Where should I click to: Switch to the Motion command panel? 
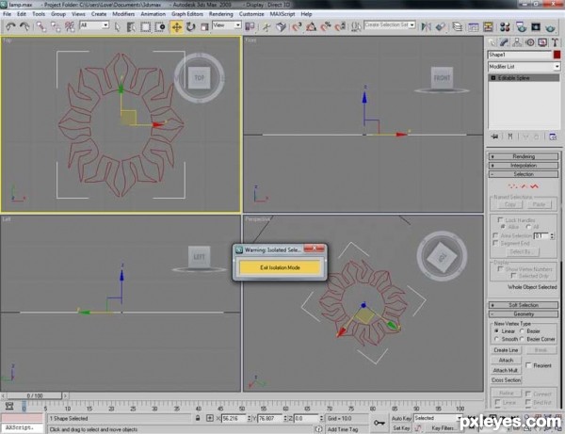(x=529, y=42)
